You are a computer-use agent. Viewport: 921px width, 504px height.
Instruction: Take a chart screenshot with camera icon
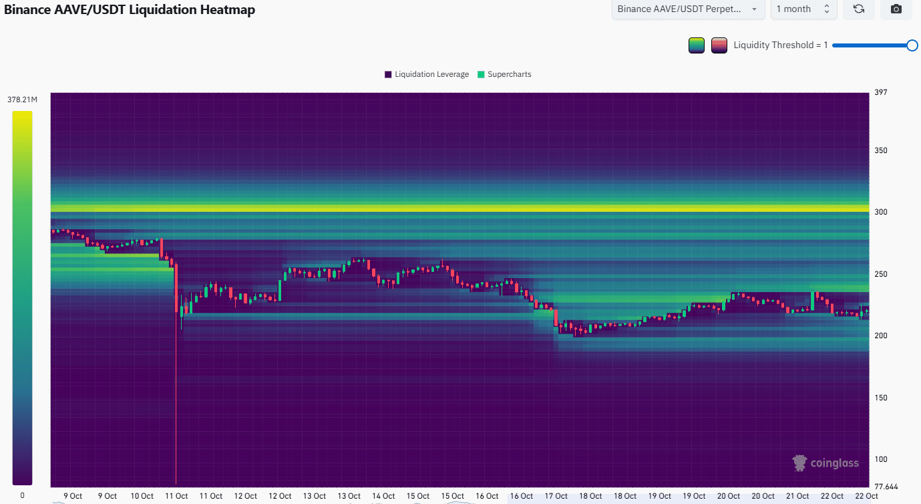pyautogui.click(x=896, y=9)
